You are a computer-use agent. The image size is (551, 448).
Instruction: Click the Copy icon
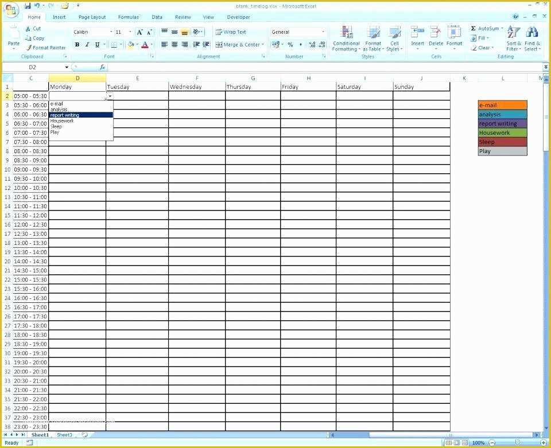click(x=28, y=38)
